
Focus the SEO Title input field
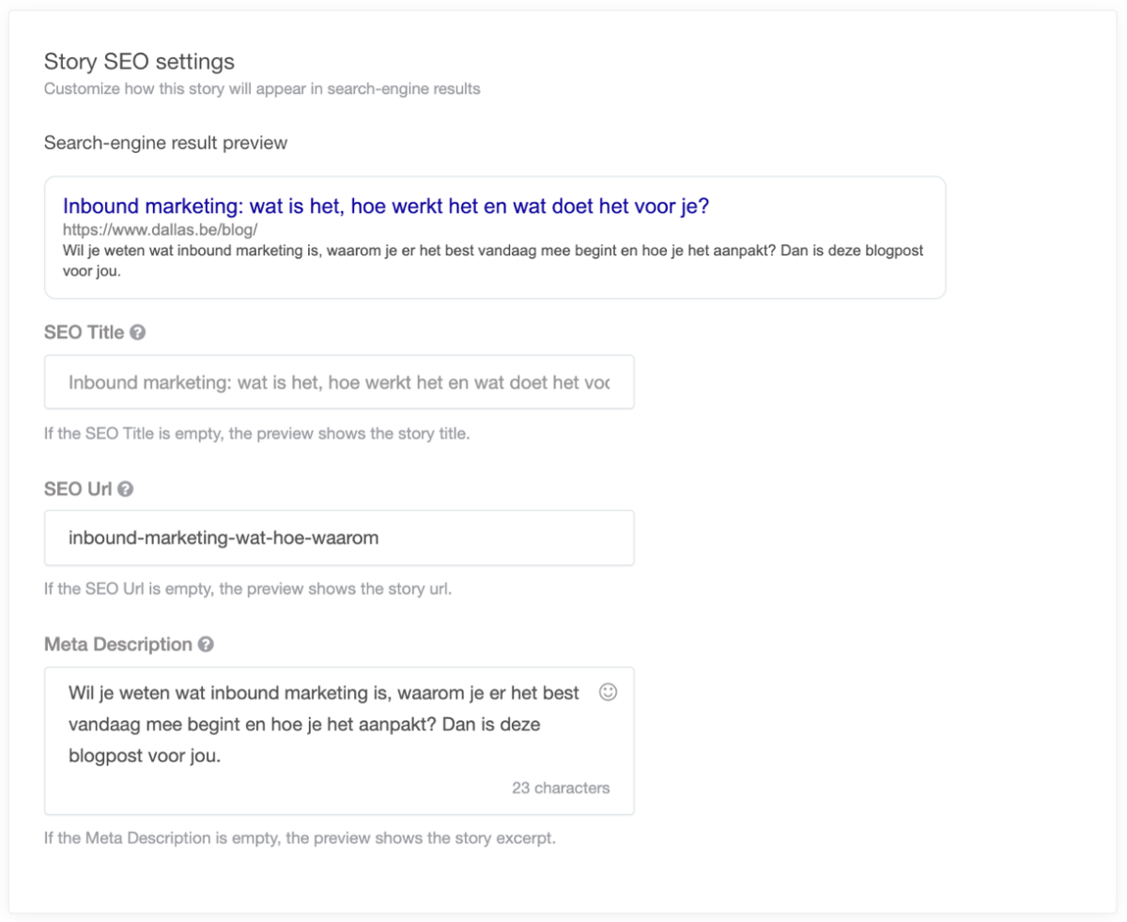point(338,382)
